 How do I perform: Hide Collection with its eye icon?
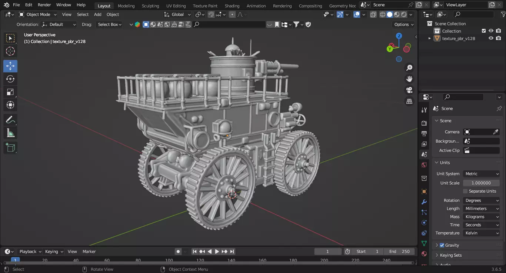click(x=491, y=31)
